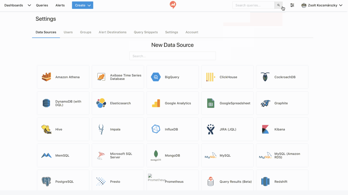Screen dimensions: 348x195
Task: Select the JIRA (JQL) label
Action: [x=228, y=129]
